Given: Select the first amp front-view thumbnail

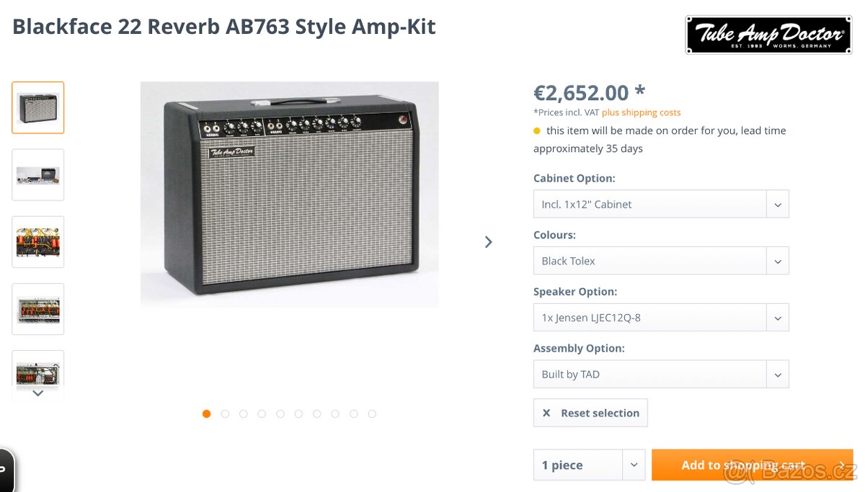Looking at the screenshot, I should pos(38,107).
